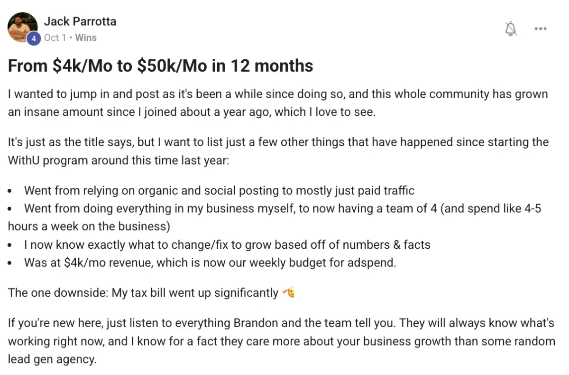Click the bullet dot before "Went from relying"
This screenshot has width=569, height=375.
point(10,191)
